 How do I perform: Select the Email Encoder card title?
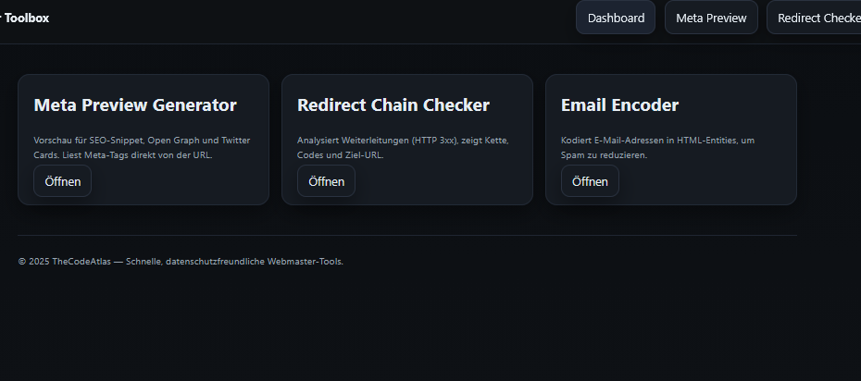click(619, 105)
